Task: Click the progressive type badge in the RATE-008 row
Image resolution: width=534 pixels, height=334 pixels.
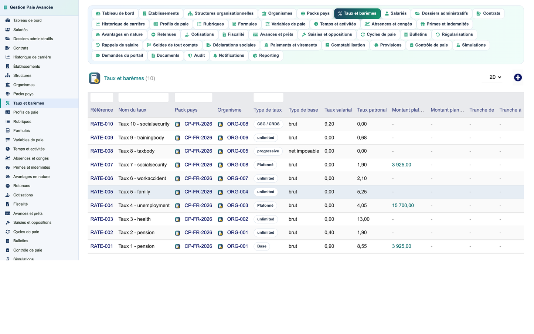Action: 268,151
